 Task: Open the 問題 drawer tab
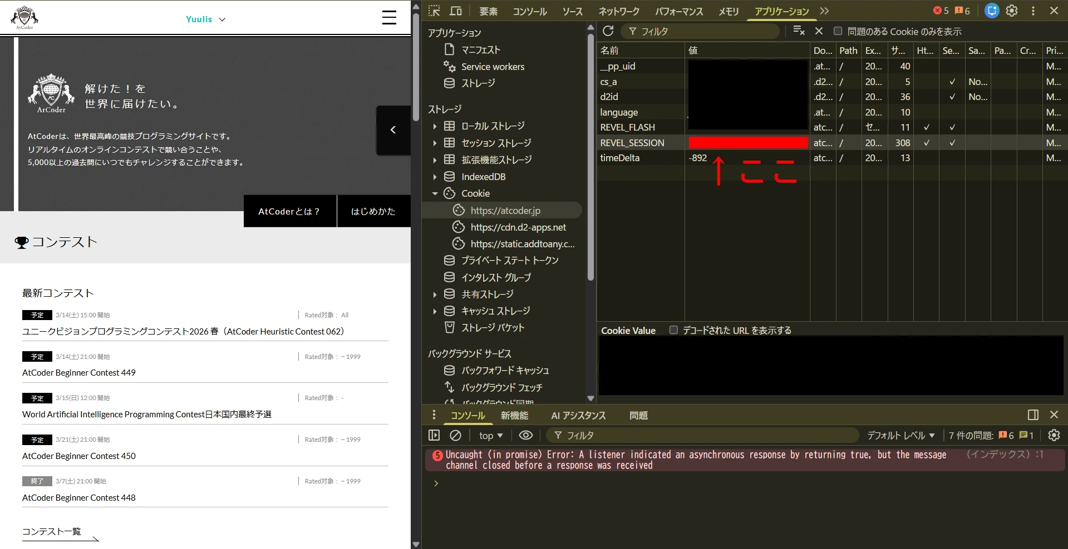pyautogui.click(x=638, y=415)
